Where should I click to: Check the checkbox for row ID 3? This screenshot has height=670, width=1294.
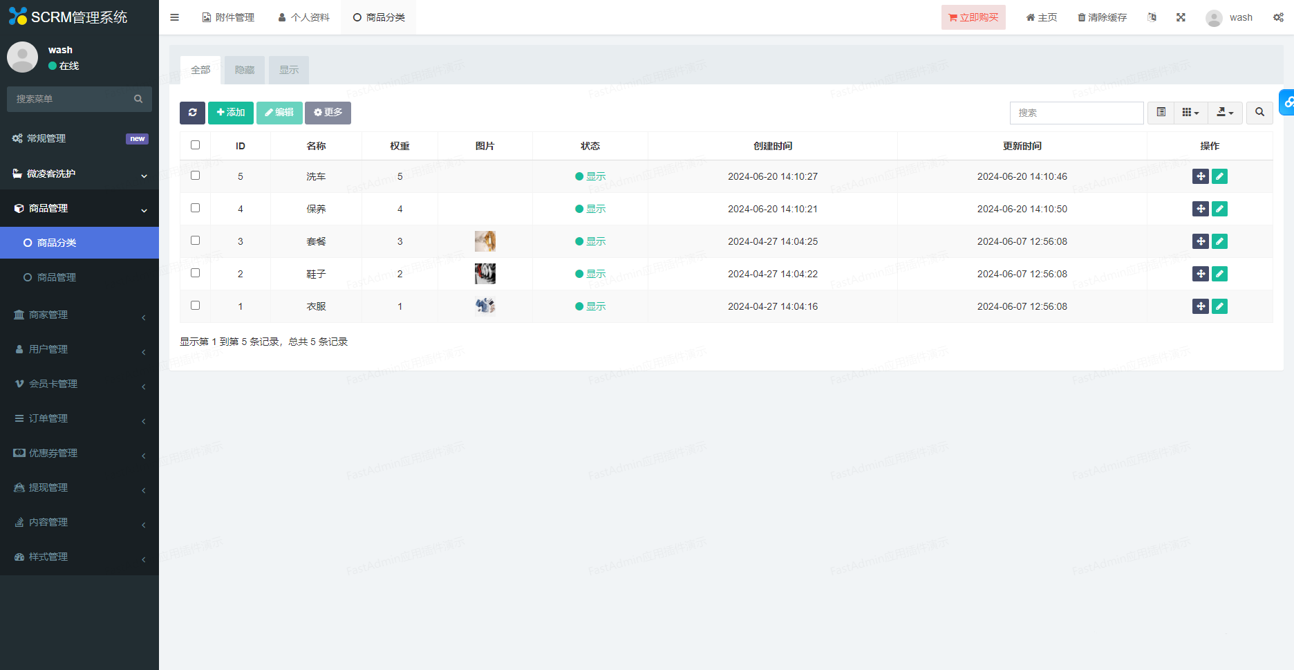195,241
